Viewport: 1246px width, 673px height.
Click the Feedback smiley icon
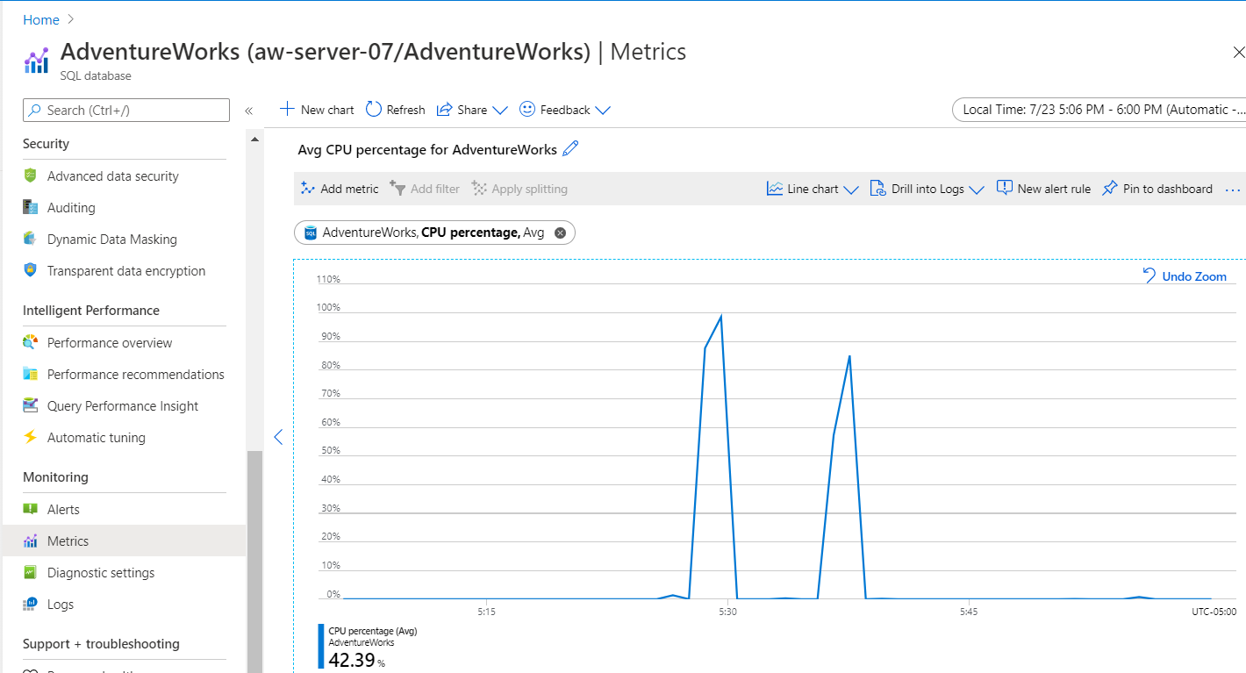[x=527, y=109]
